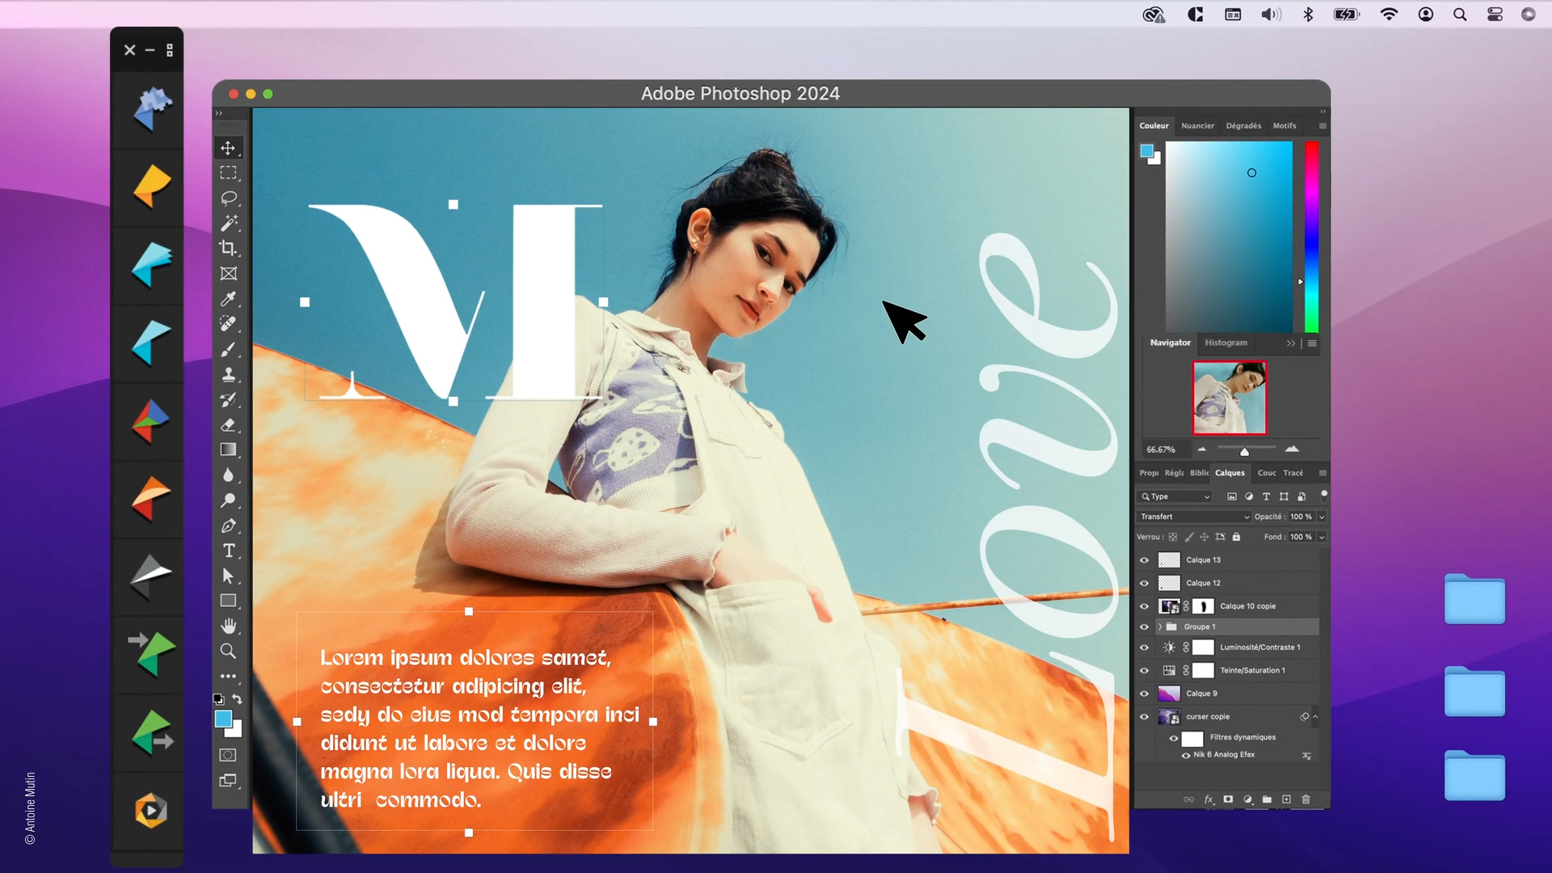
Task: Swap foreground and background colors
Action: click(x=238, y=699)
